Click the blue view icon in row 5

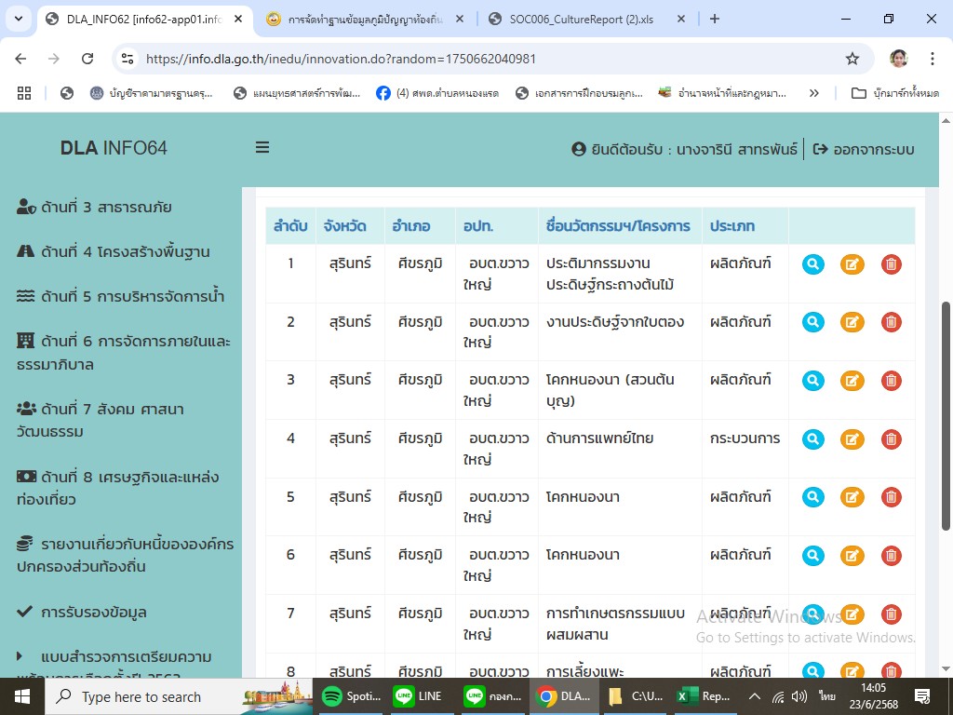click(813, 497)
